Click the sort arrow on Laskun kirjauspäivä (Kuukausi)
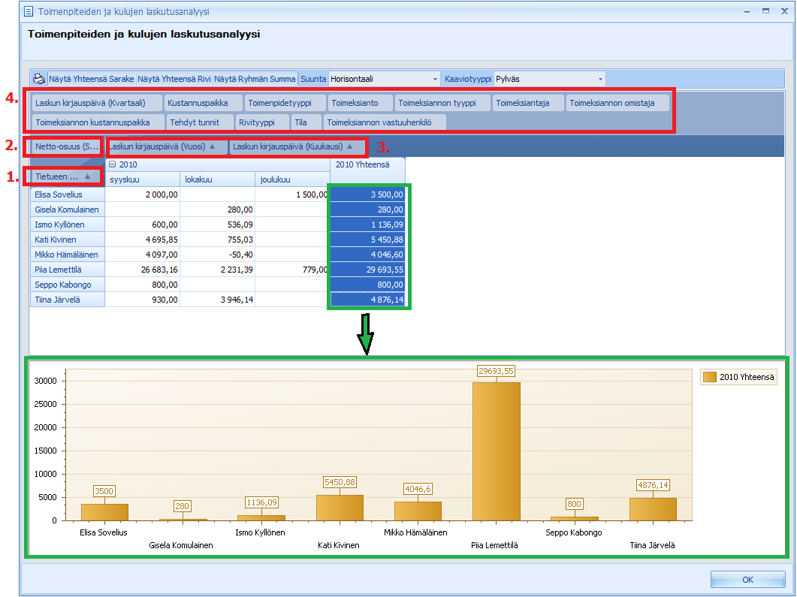The height and width of the screenshot is (597, 797). [x=350, y=146]
